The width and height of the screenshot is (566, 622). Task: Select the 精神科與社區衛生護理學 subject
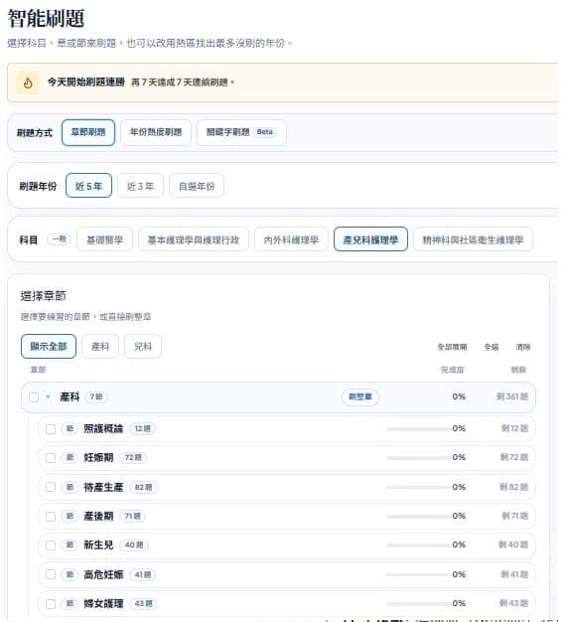coord(473,239)
